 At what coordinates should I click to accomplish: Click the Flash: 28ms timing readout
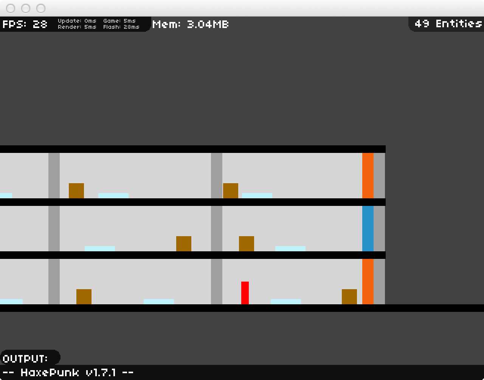pos(121,27)
